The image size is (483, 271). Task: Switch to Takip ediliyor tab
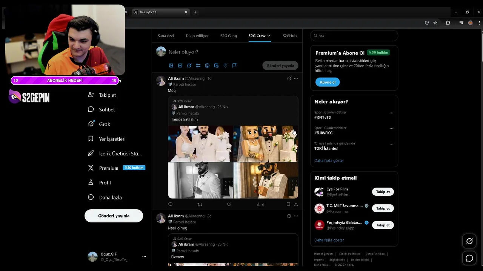(197, 36)
